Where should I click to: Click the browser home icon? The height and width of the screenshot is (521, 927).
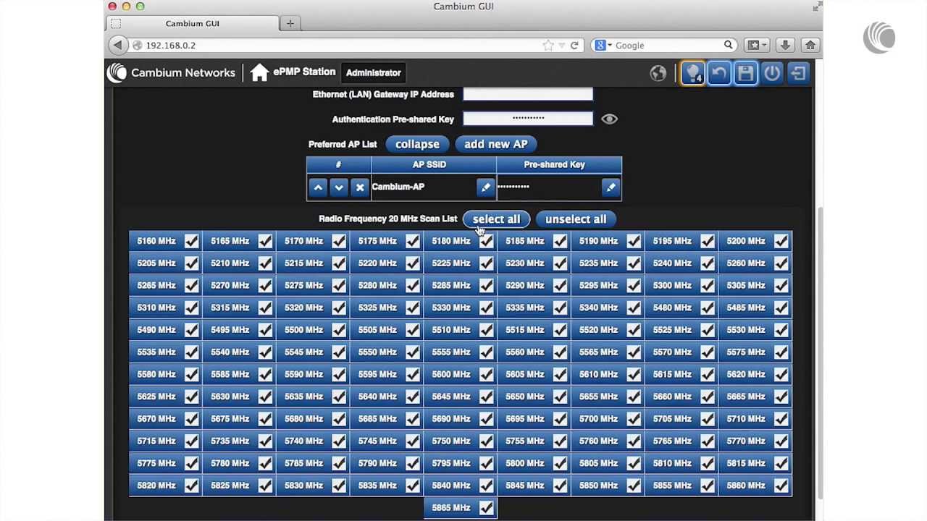click(x=810, y=45)
